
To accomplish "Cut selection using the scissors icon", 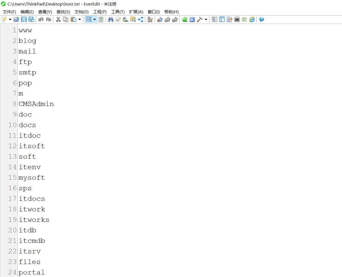I will 58,19.
